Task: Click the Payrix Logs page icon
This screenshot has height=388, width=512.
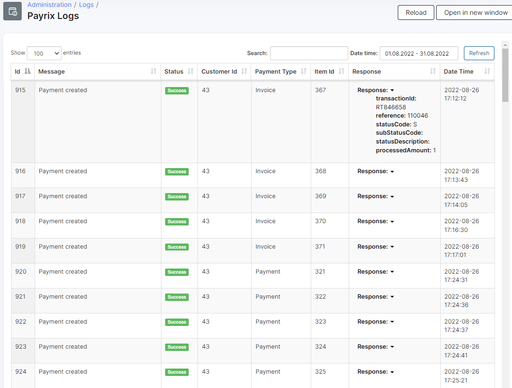Action: [x=12, y=11]
